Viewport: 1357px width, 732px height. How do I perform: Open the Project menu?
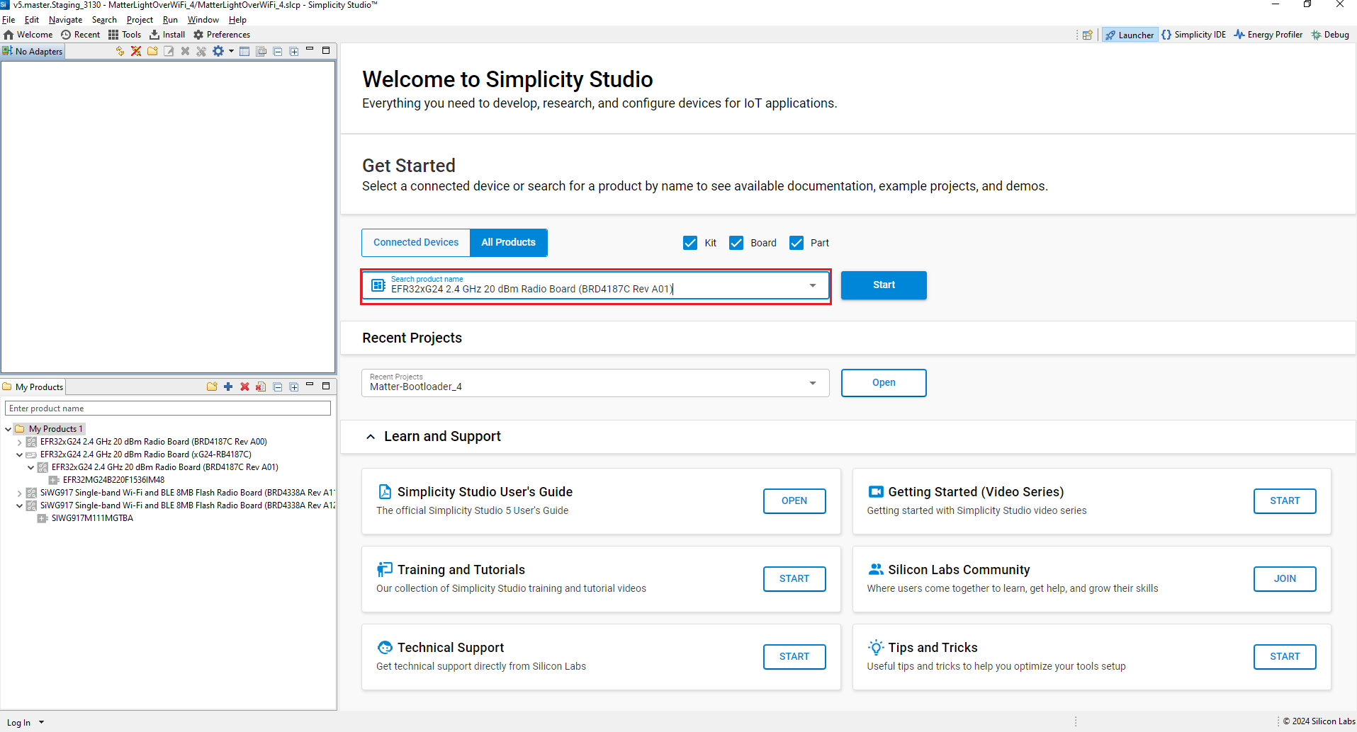(140, 20)
